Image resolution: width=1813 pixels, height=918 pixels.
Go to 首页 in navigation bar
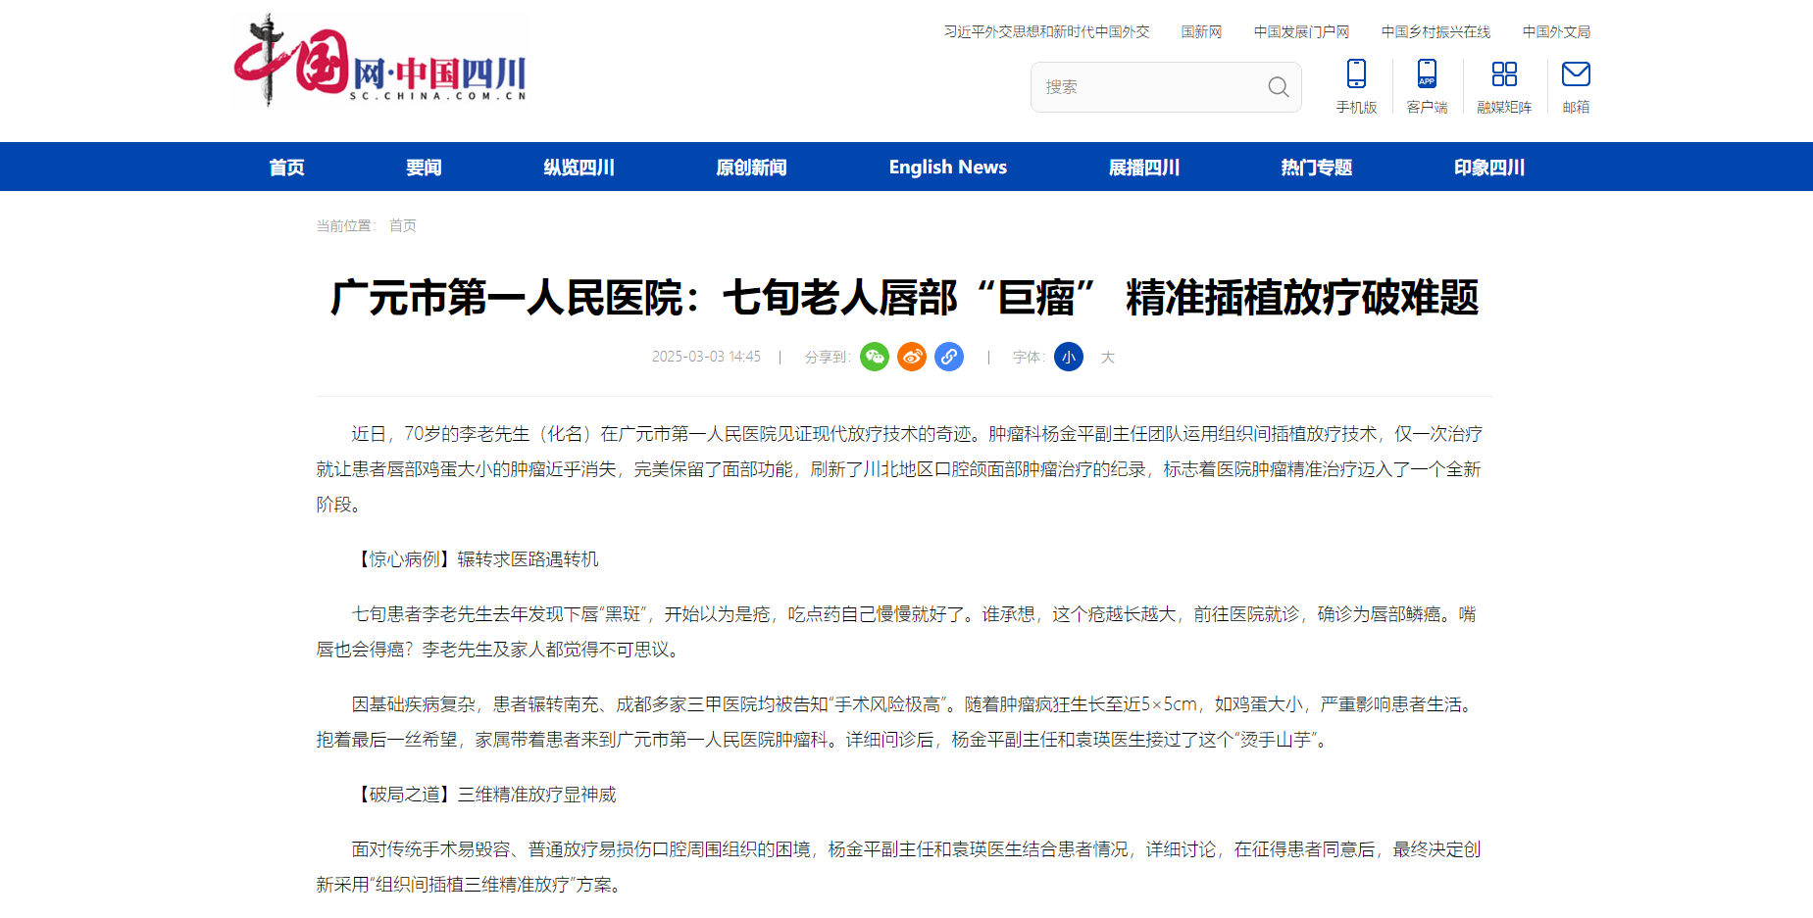coord(287,168)
